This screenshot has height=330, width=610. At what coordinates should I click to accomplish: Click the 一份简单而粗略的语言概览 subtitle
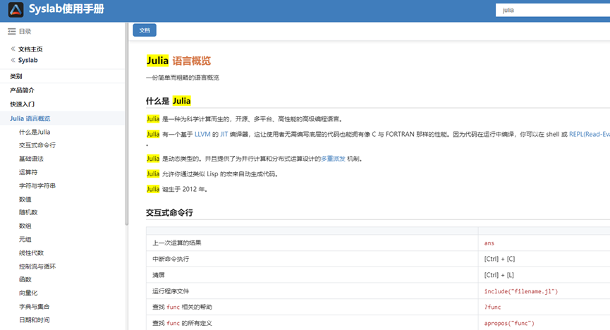(x=183, y=78)
